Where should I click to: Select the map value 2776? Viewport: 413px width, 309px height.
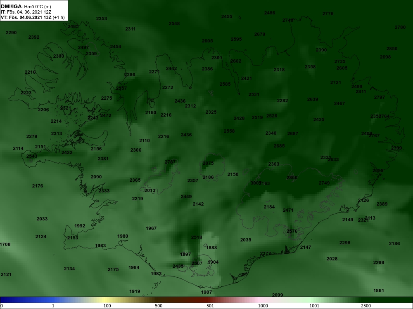point(328,14)
